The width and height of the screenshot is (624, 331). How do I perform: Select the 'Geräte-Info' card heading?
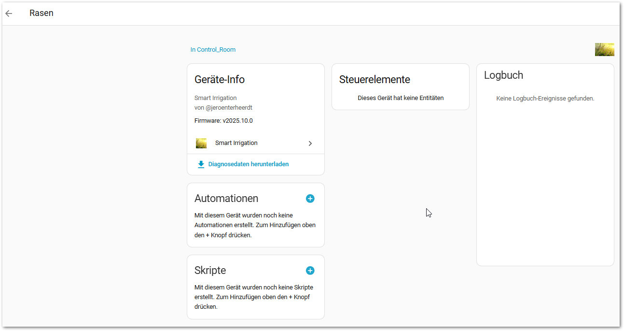tap(219, 80)
